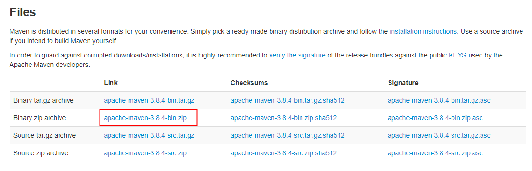The image size is (532, 171).
Task: Open apache-maven-3.8.4-bin.zip.sha512 checksum
Action: coord(284,118)
